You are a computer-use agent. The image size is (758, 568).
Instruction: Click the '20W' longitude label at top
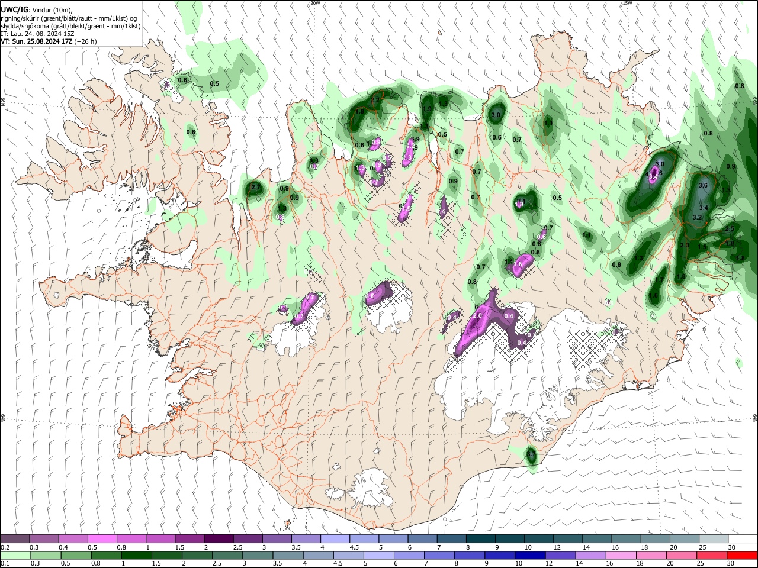point(315,3)
